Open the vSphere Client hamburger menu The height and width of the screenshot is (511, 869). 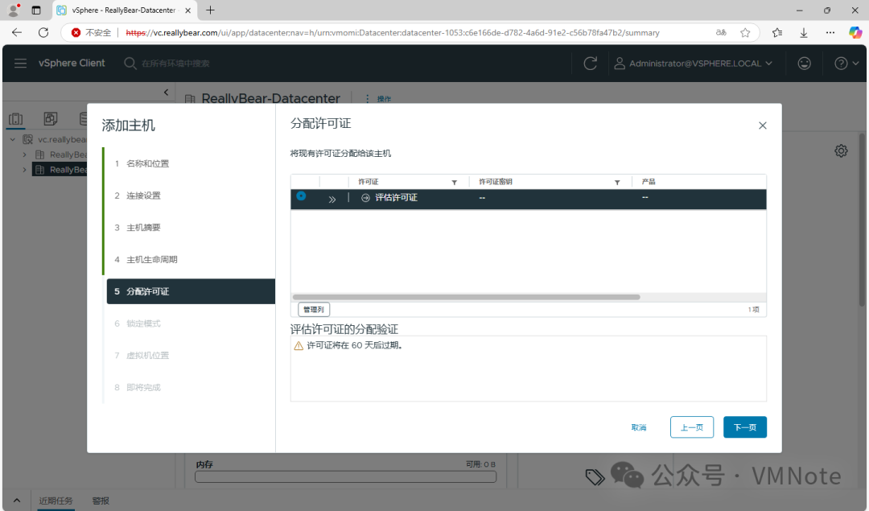tap(20, 64)
